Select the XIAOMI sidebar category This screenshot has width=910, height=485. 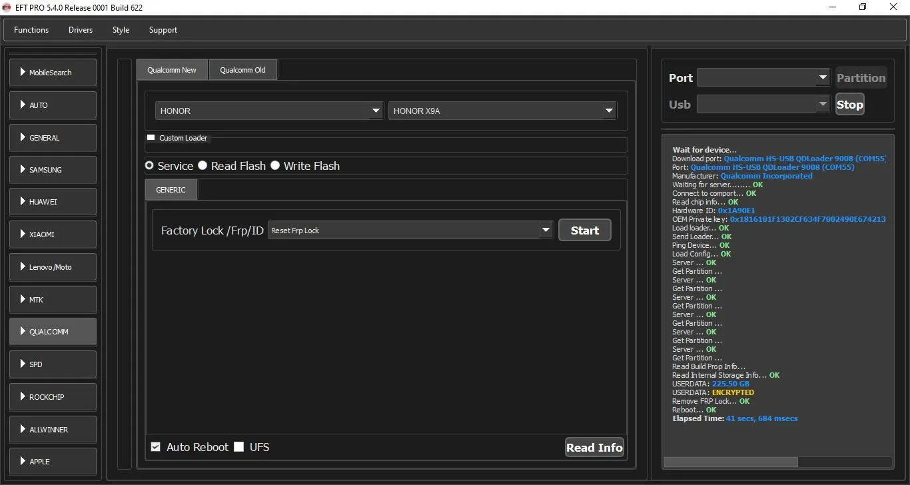click(53, 235)
